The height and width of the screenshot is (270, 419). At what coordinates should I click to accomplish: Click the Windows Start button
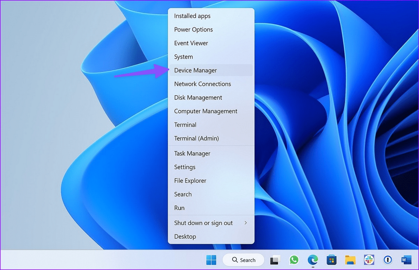(211, 259)
